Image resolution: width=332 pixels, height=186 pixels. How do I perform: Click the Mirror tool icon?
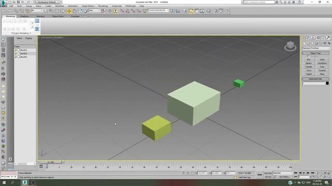click(x=173, y=11)
